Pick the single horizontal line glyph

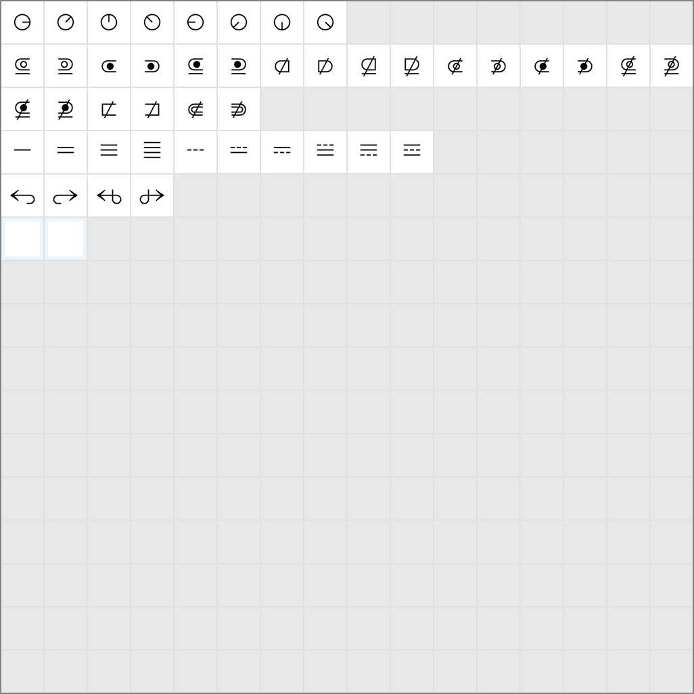click(22, 152)
